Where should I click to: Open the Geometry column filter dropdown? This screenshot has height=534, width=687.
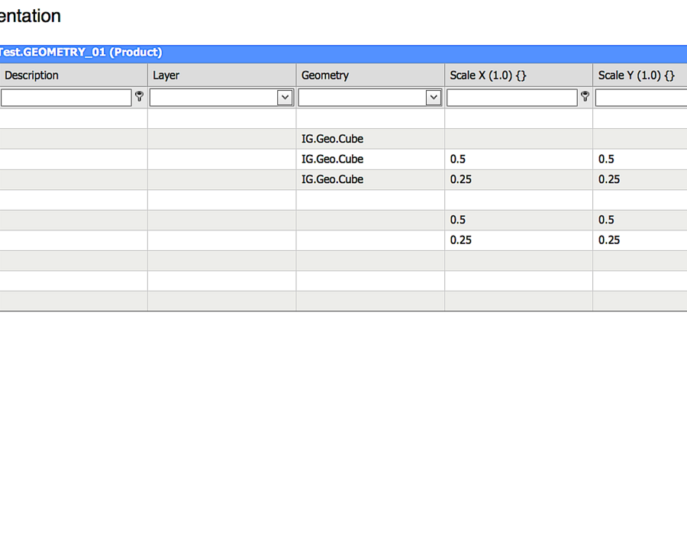(x=434, y=97)
